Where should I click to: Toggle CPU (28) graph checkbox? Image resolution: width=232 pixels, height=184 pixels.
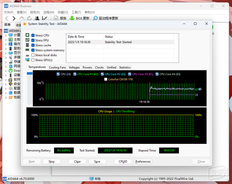[58, 74]
